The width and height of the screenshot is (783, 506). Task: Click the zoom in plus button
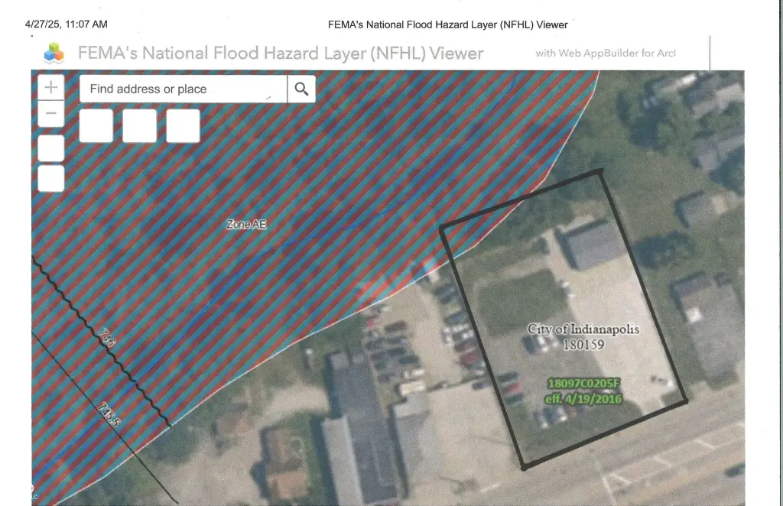pos(50,88)
